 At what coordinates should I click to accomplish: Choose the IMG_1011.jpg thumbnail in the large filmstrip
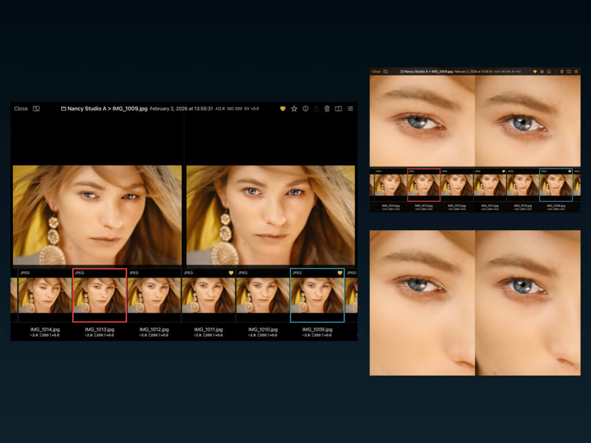208,295
